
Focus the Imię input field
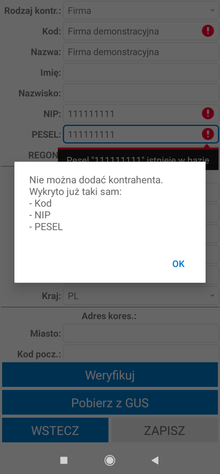(141, 72)
